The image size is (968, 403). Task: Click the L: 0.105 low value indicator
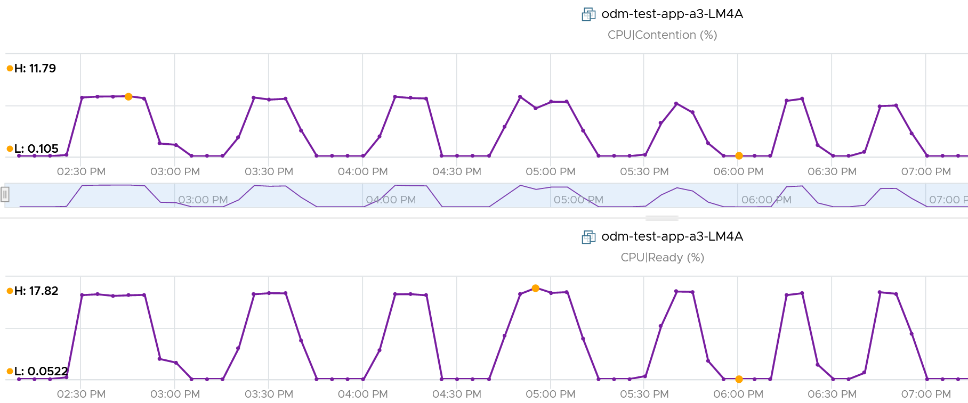pyautogui.click(x=33, y=149)
